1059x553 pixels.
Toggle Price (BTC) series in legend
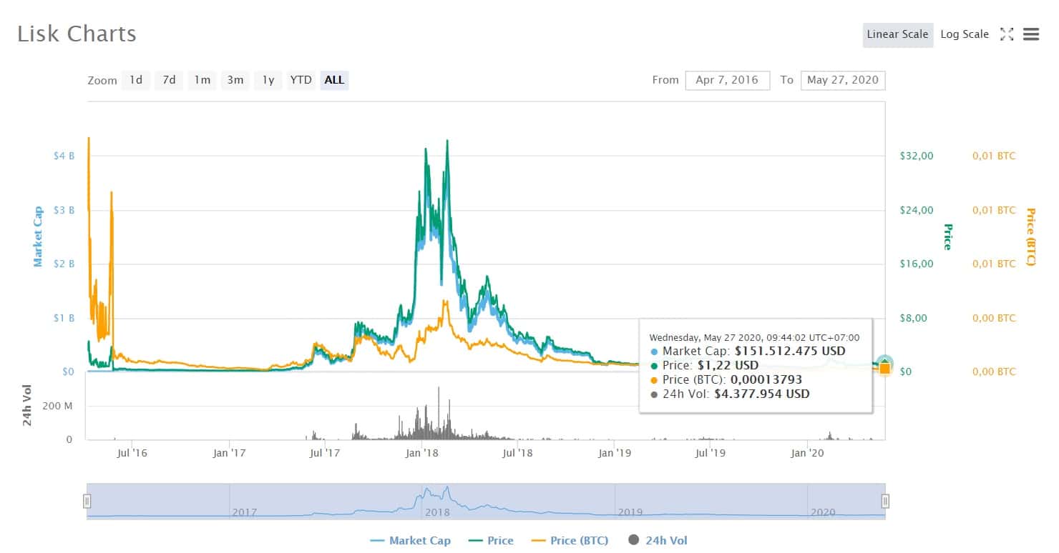point(569,540)
